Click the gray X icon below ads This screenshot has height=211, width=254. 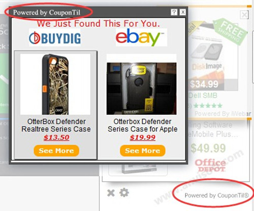[111, 193]
